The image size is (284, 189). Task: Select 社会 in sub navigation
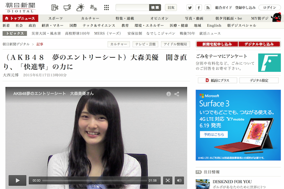[x=19, y=26]
